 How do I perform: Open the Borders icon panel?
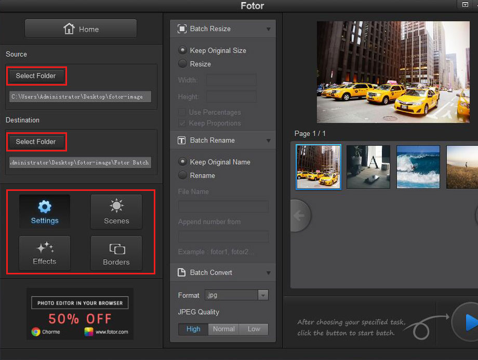116,253
